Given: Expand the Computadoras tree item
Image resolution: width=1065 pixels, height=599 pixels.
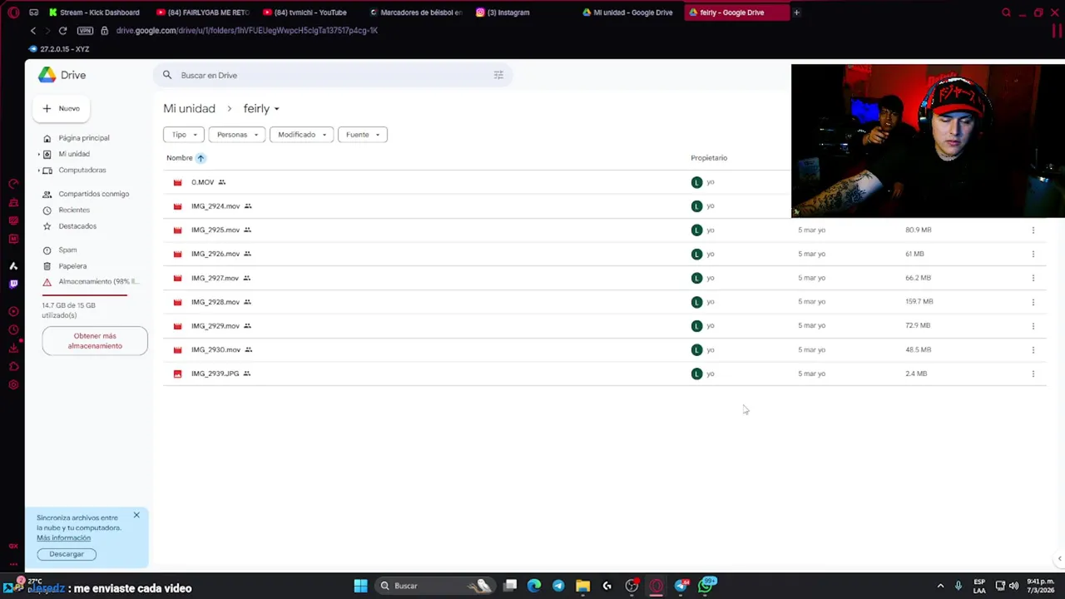Looking at the screenshot, I should pyautogui.click(x=38, y=171).
